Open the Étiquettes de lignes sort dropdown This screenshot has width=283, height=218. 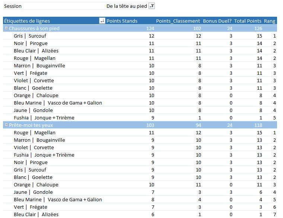[x=102, y=21]
